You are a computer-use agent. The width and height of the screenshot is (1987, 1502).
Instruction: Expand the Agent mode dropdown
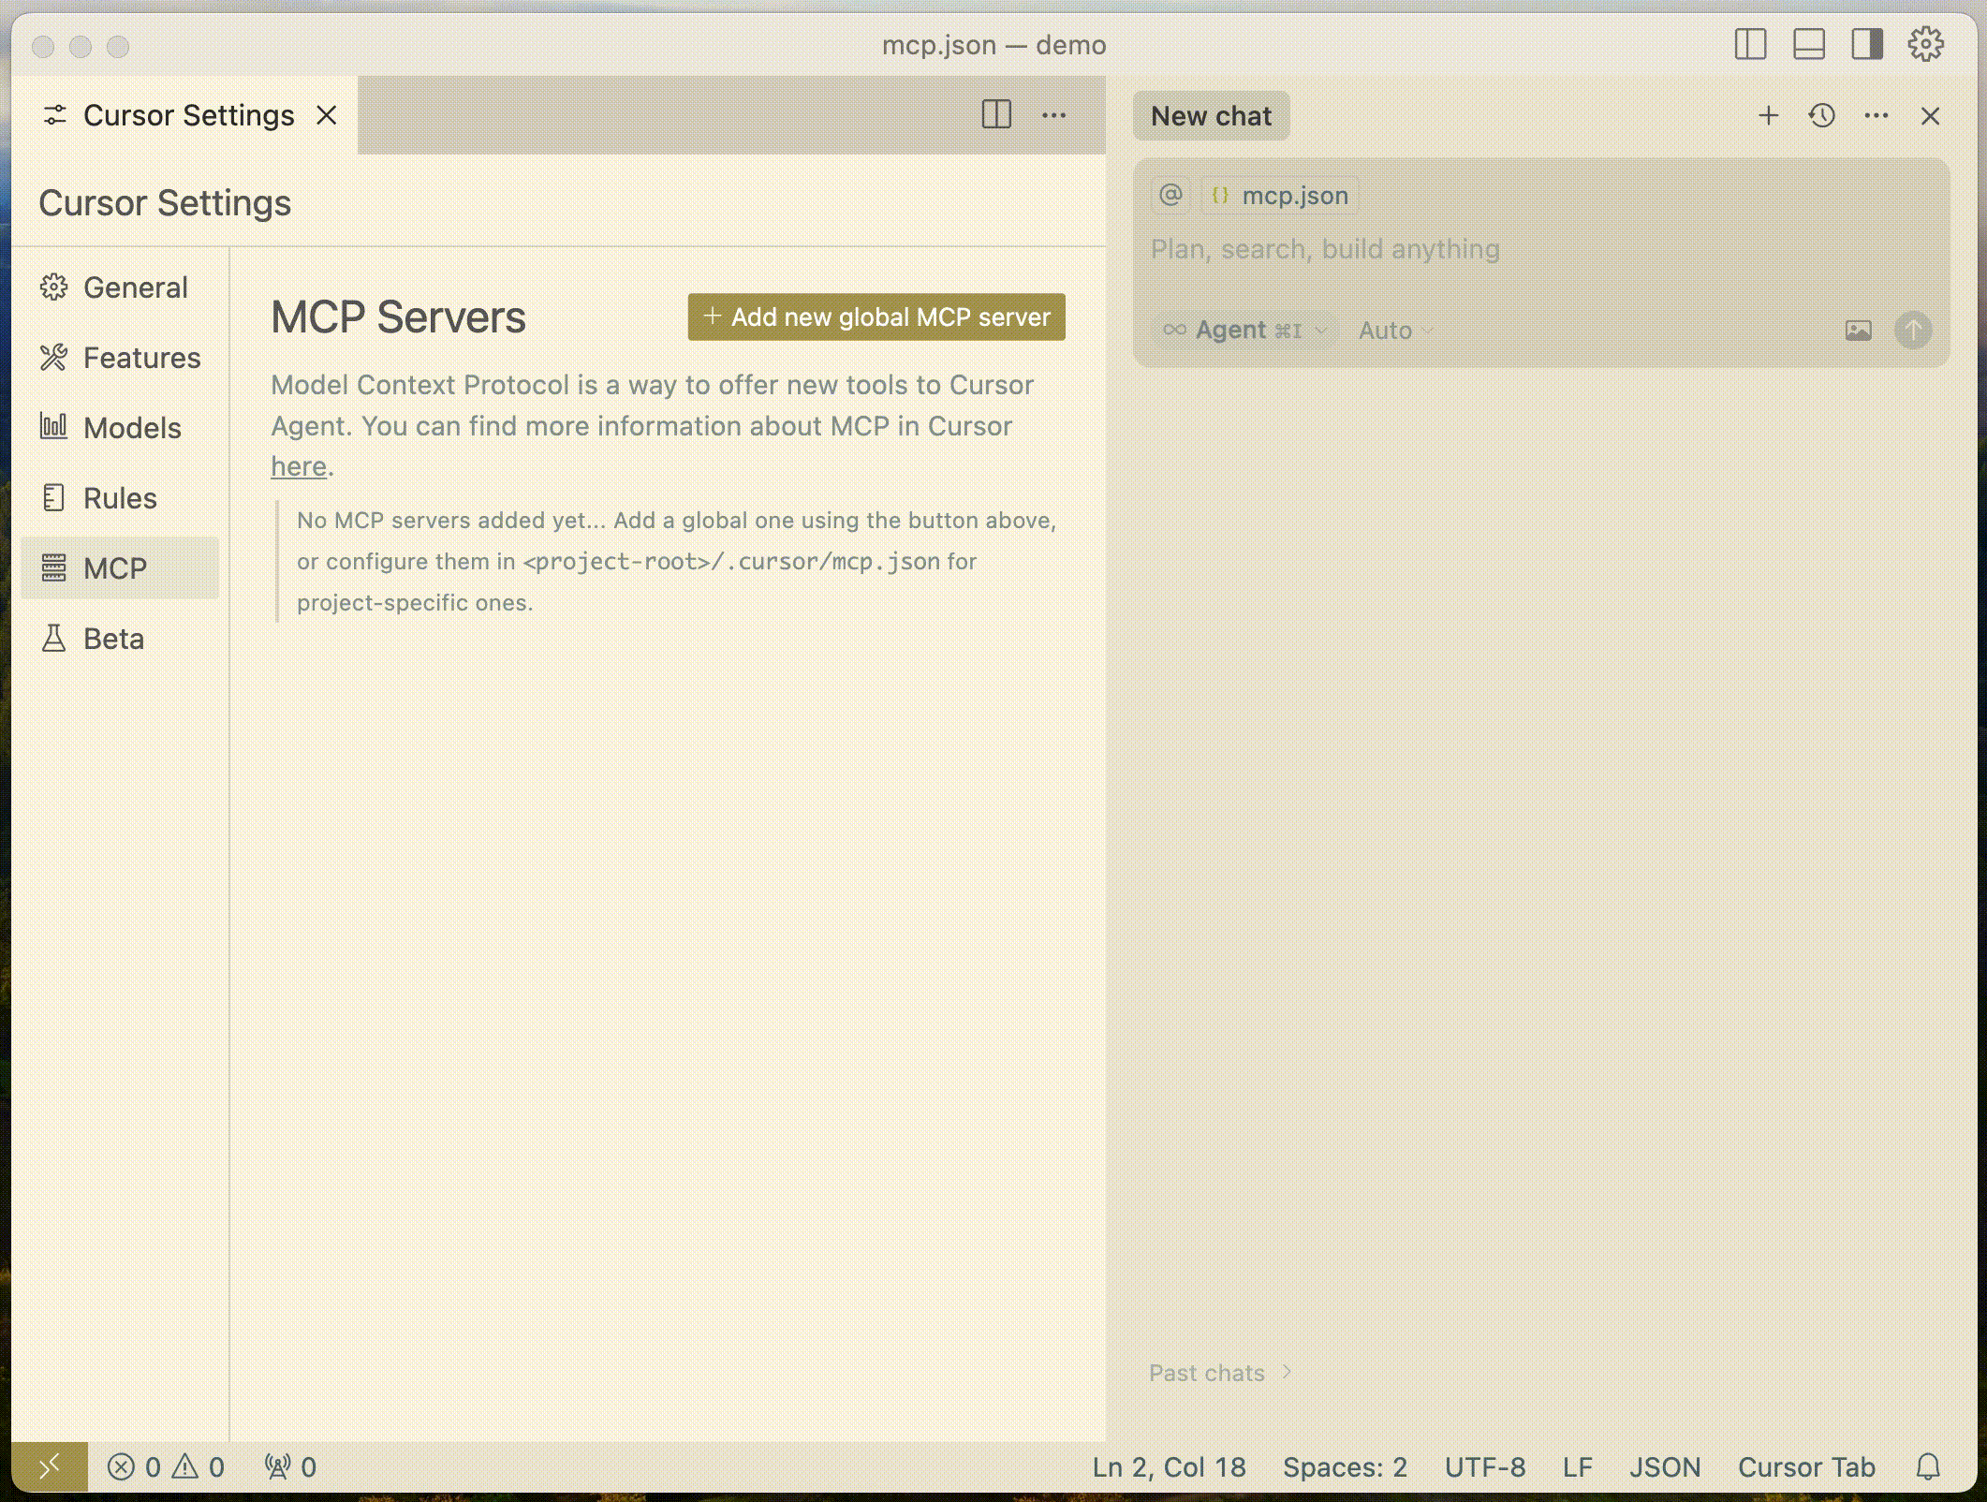(1244, 331)
